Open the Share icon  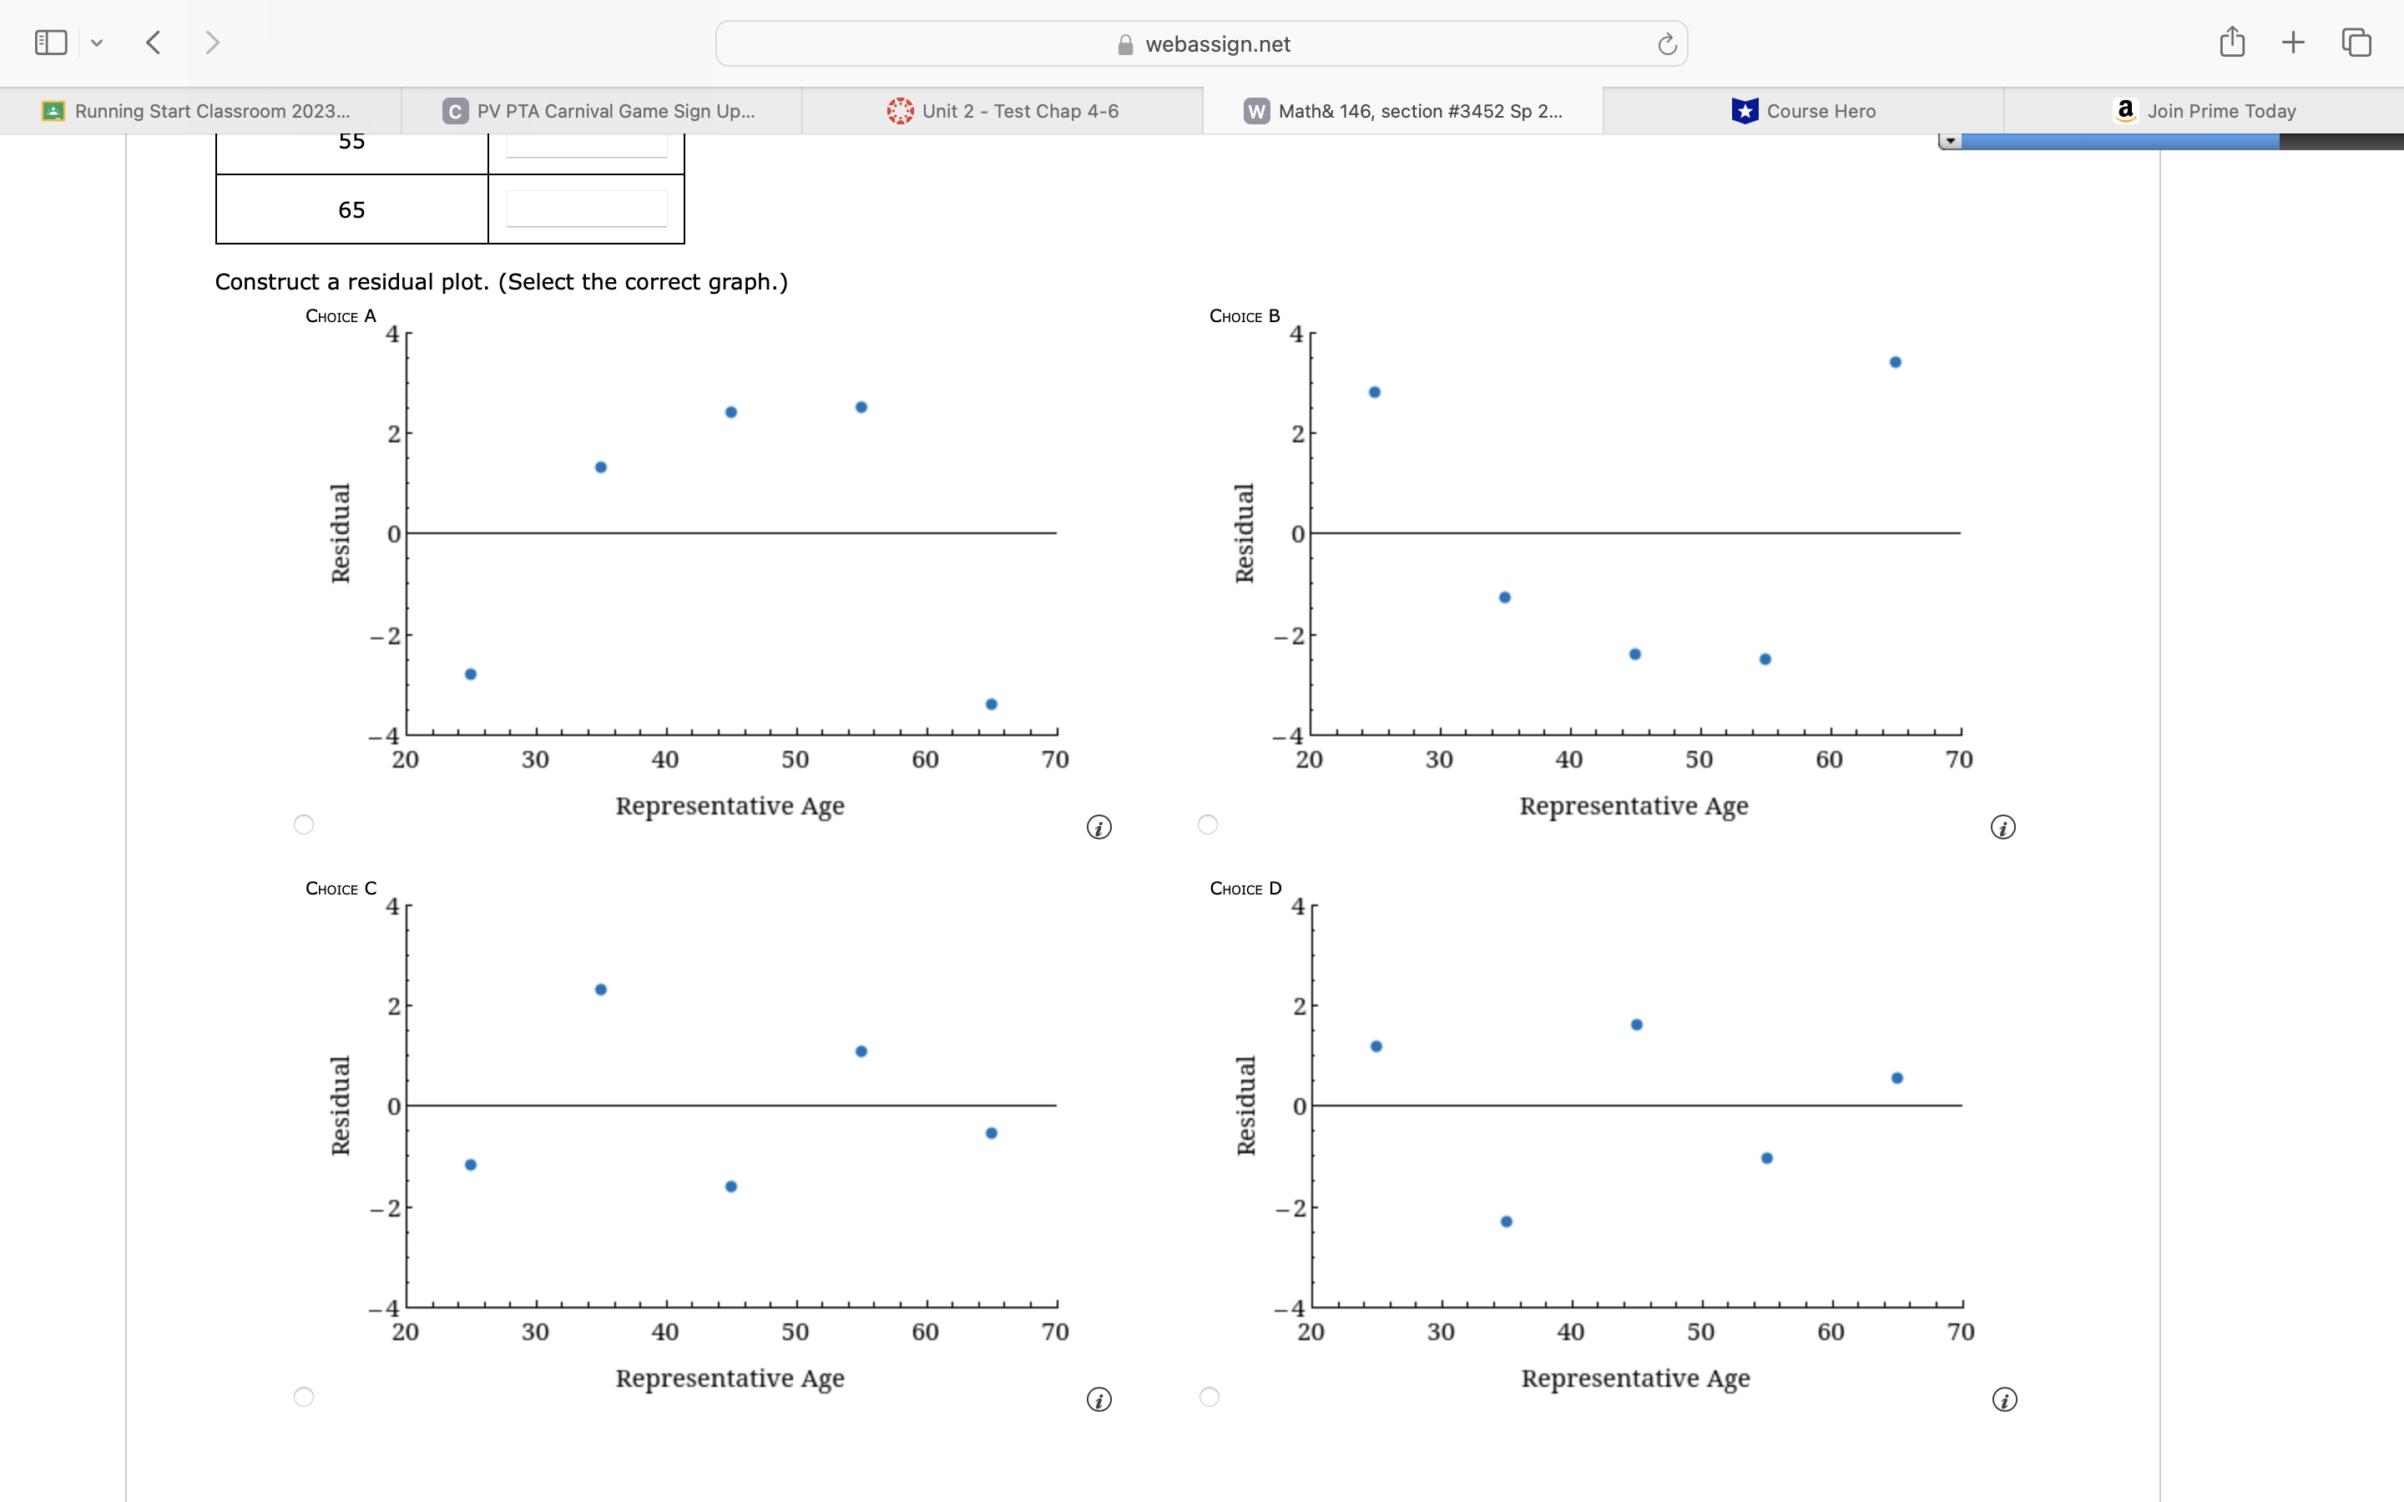coord(2231,42)
